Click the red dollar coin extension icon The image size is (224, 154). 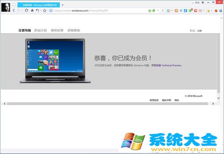pyautogui.click(x=216, y=11)
